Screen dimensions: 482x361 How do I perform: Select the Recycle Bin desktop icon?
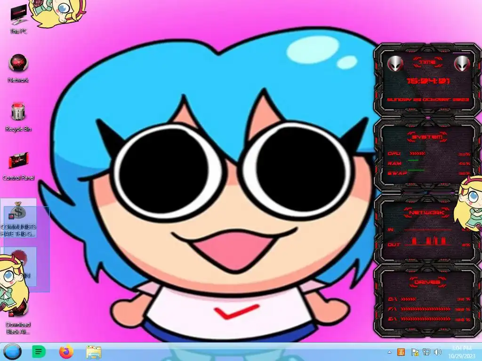tap(18, 117)
